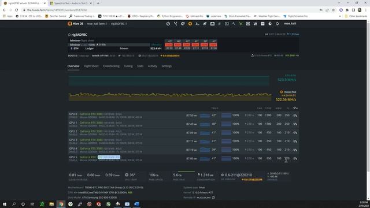This screenshot has height=208, width=370.
Task: Copy the Remote IP with clipboard icon
Action: (213, 198)
